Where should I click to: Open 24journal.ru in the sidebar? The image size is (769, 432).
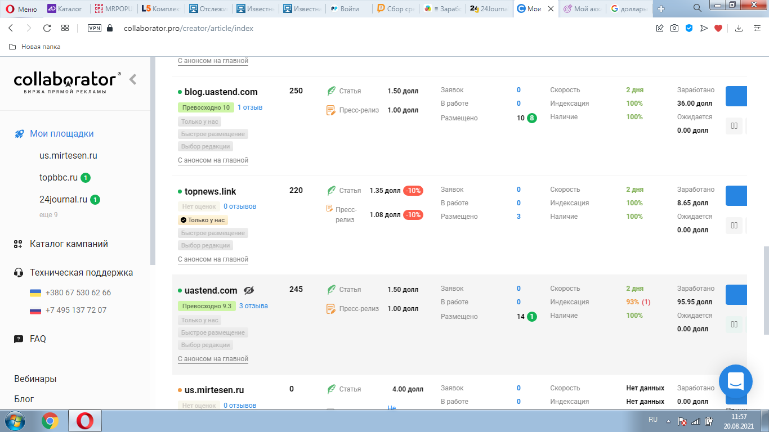(63, 200)
